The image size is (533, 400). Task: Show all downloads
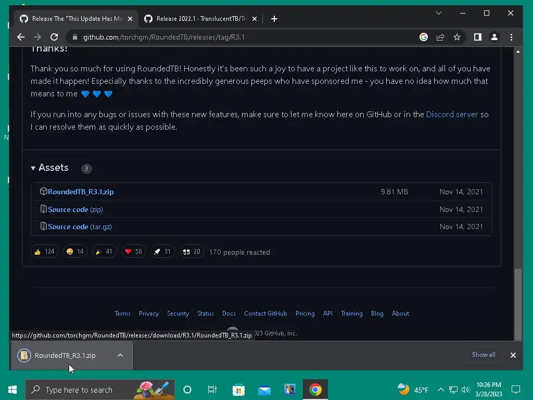(484, 355)
